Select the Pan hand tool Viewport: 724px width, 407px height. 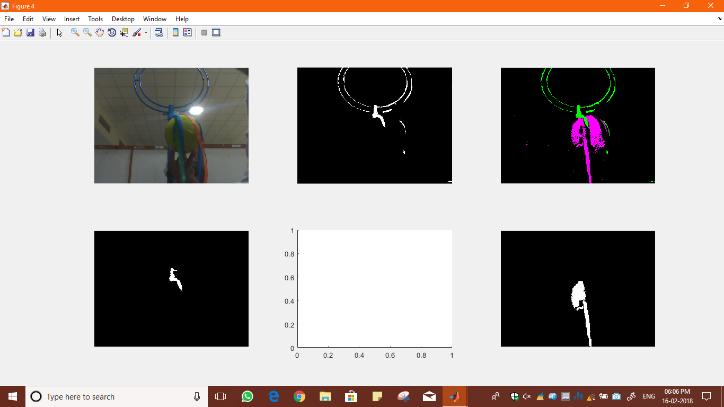pyautogui.click(x=100, y=32)
